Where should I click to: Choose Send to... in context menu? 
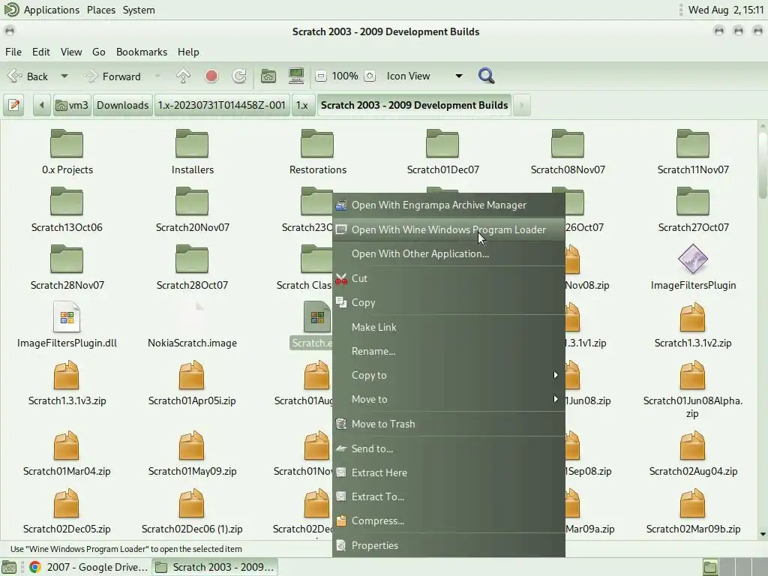(x=448, y=448)
